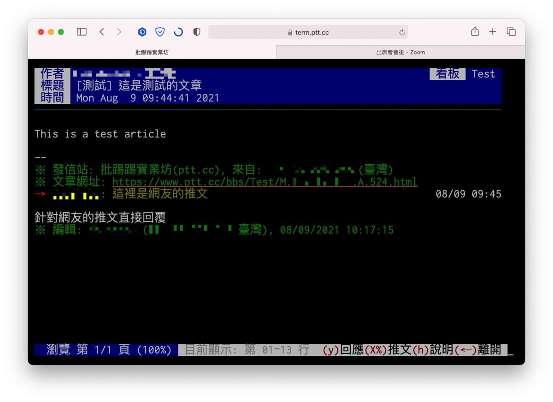Click the comment 這裡是網友的推文
Image resolution: width=553 pixels, height=402 pixels.
click(160, 194)
